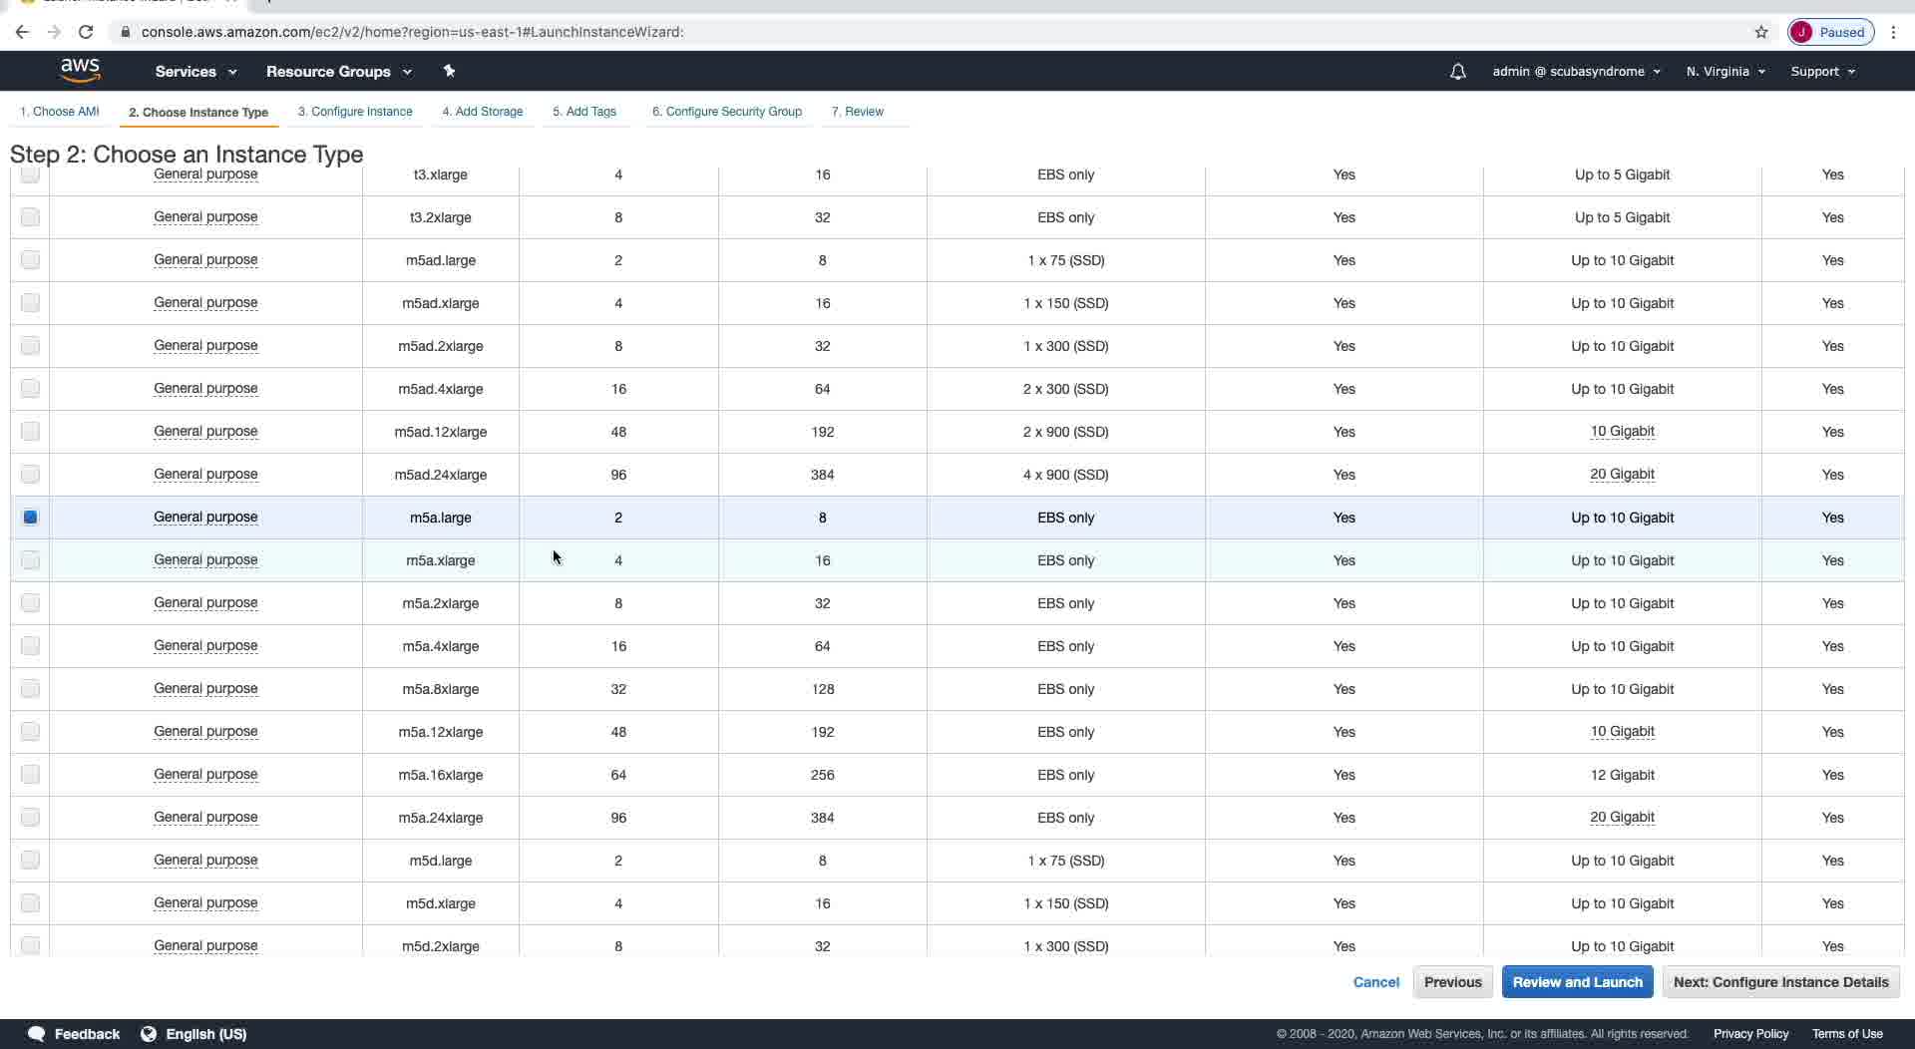This screenshot has height=1049, width=1915.
Task: Click Review and Launch
Action: [x=1578, y=982]
